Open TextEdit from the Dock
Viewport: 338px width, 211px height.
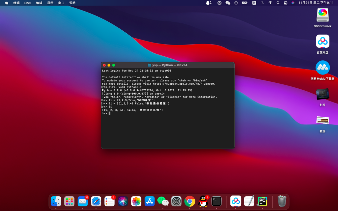[249, 201]
